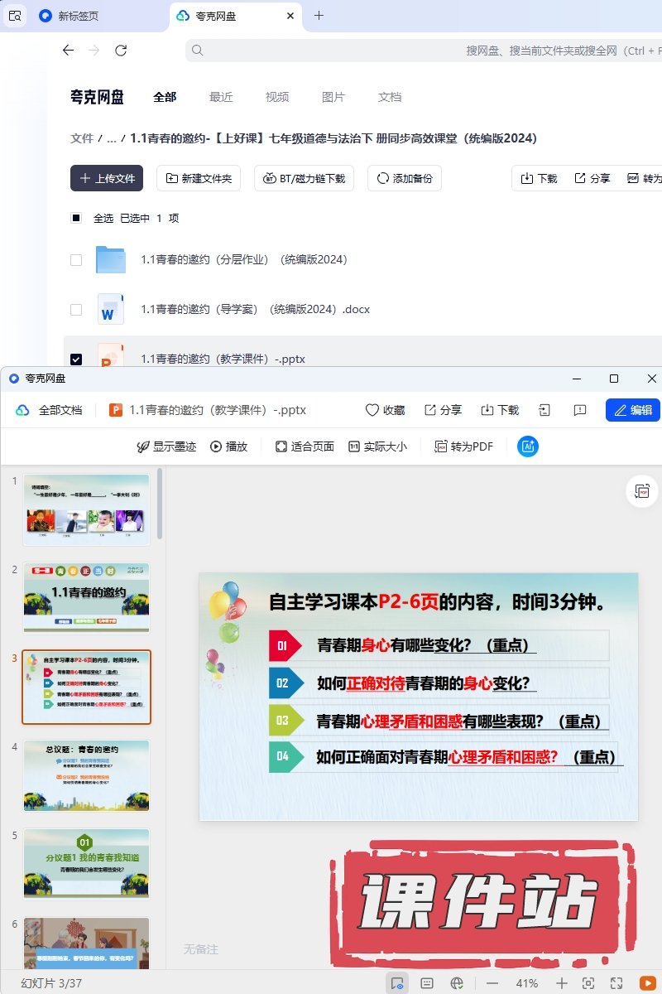Click the zoom in plus icon
The image size is (662, 994).
click(562, 982)
